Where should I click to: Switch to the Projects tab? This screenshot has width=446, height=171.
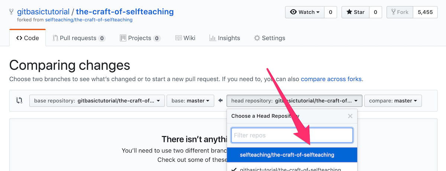[x=140, y=38]
